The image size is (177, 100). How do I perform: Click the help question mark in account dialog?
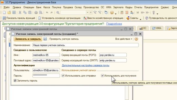[136, 39]
